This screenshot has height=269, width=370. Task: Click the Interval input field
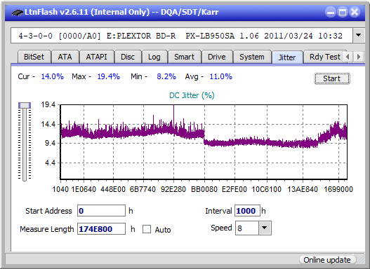[247, 211]
